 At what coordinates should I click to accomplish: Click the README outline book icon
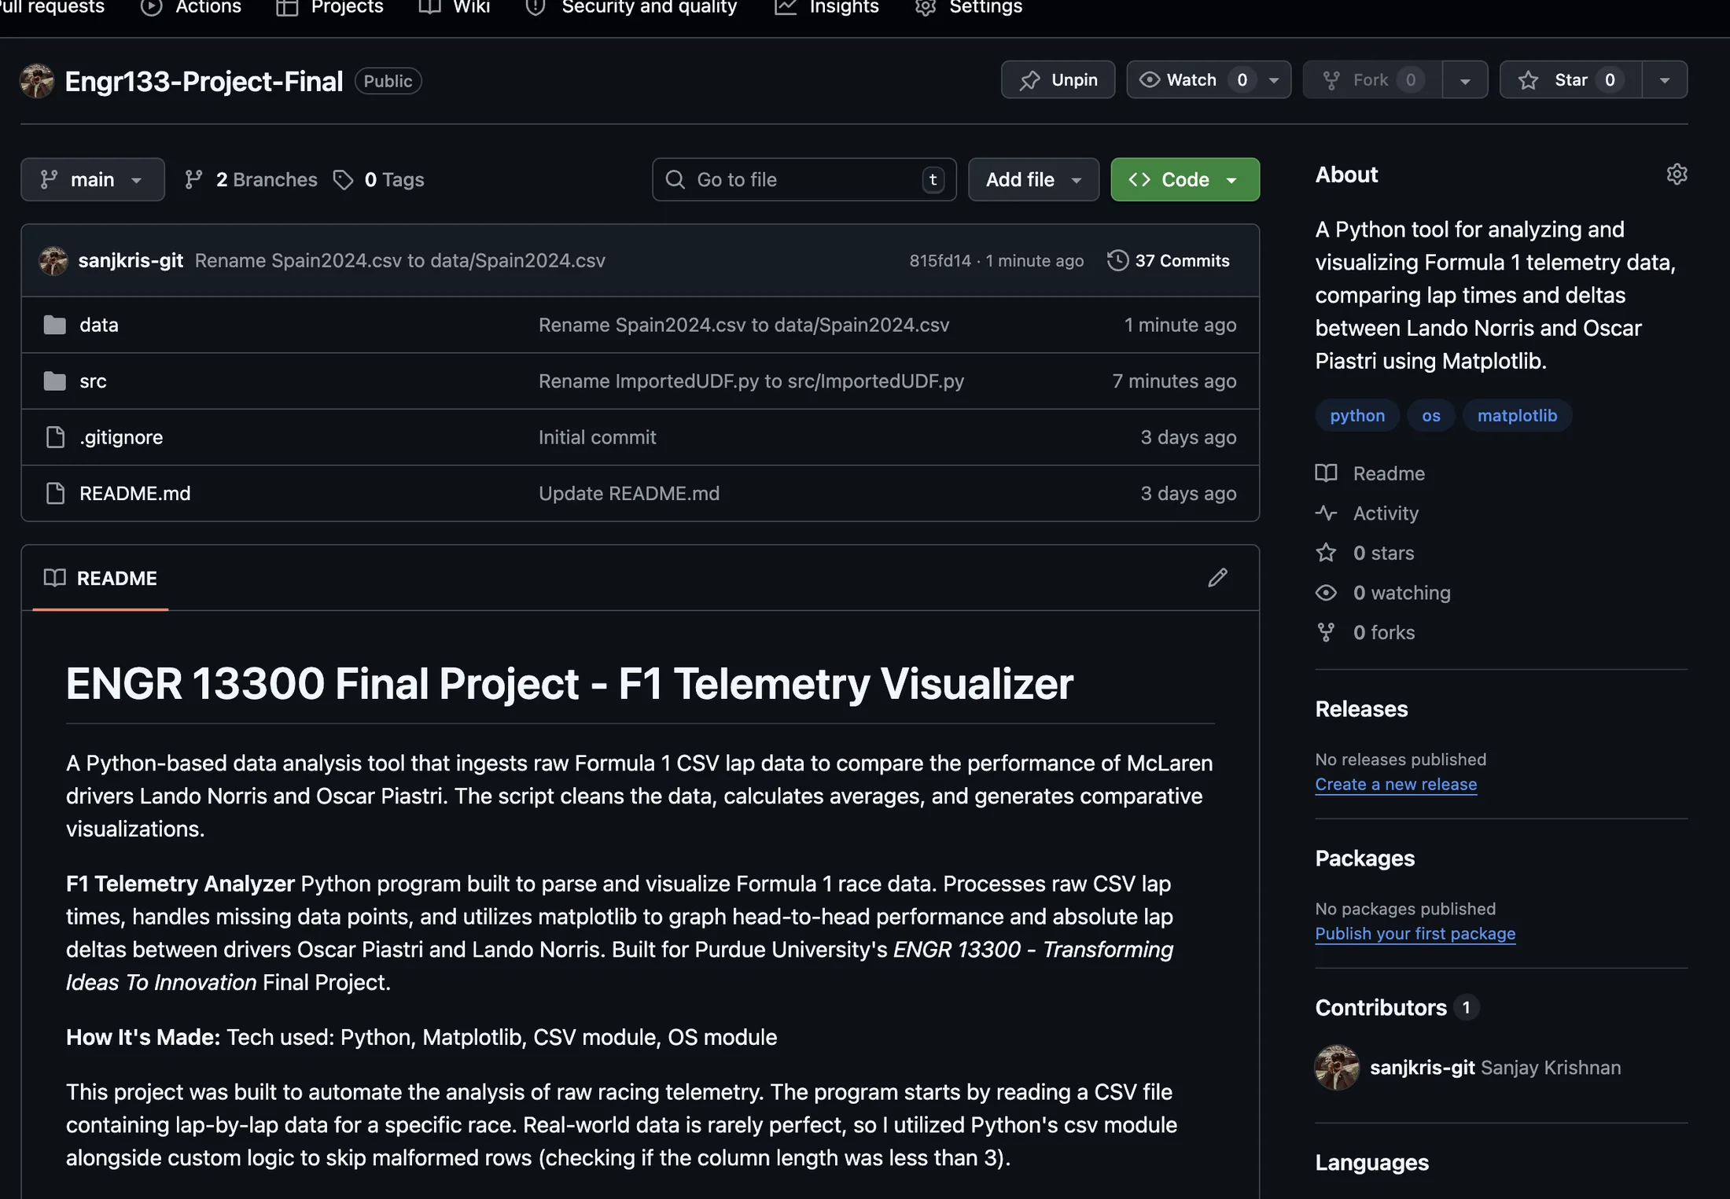click(x=54, y=578)
